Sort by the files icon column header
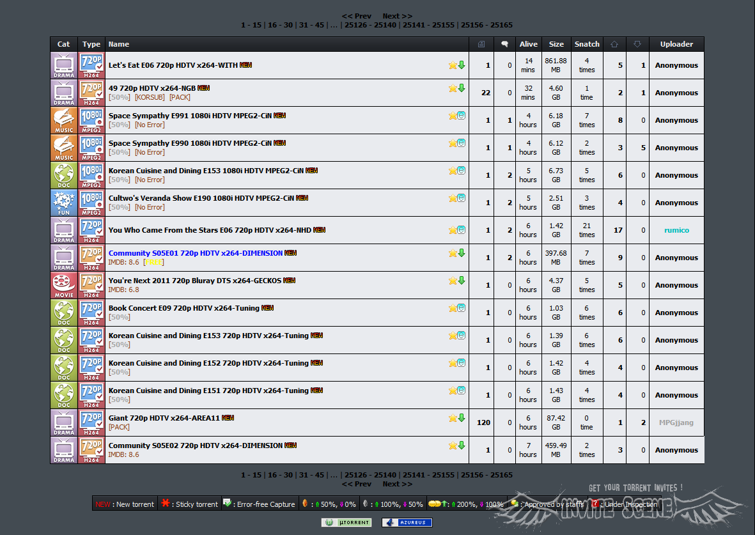This screenshot has width=755, height=535. tap(481, 44)
